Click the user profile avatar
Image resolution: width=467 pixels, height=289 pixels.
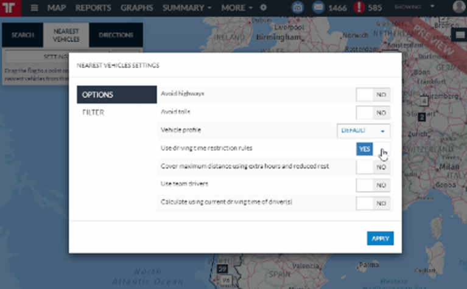pos(459,7)
